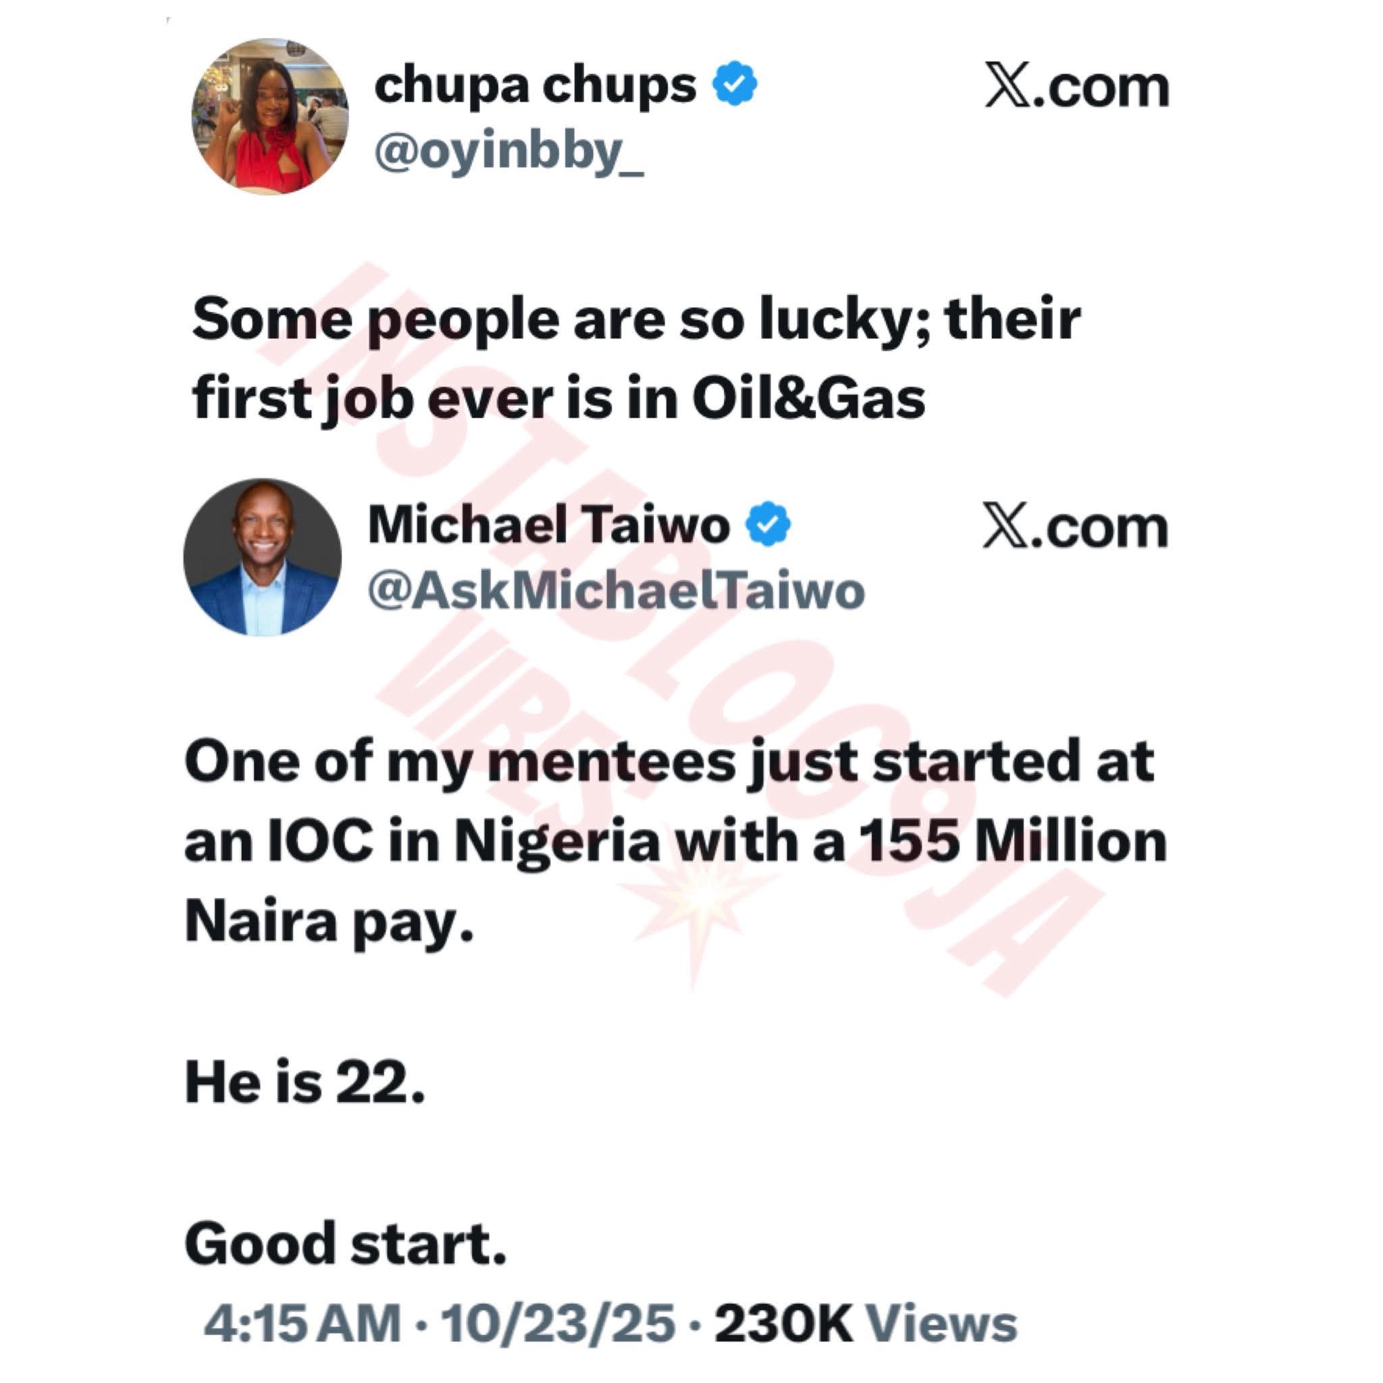
Task: Click the "He is 22." line
Action: click(x=305, y=1082)
